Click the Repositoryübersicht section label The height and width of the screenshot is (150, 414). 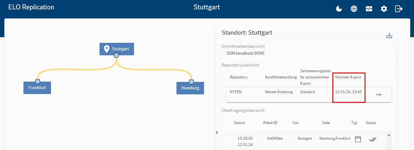240,65
